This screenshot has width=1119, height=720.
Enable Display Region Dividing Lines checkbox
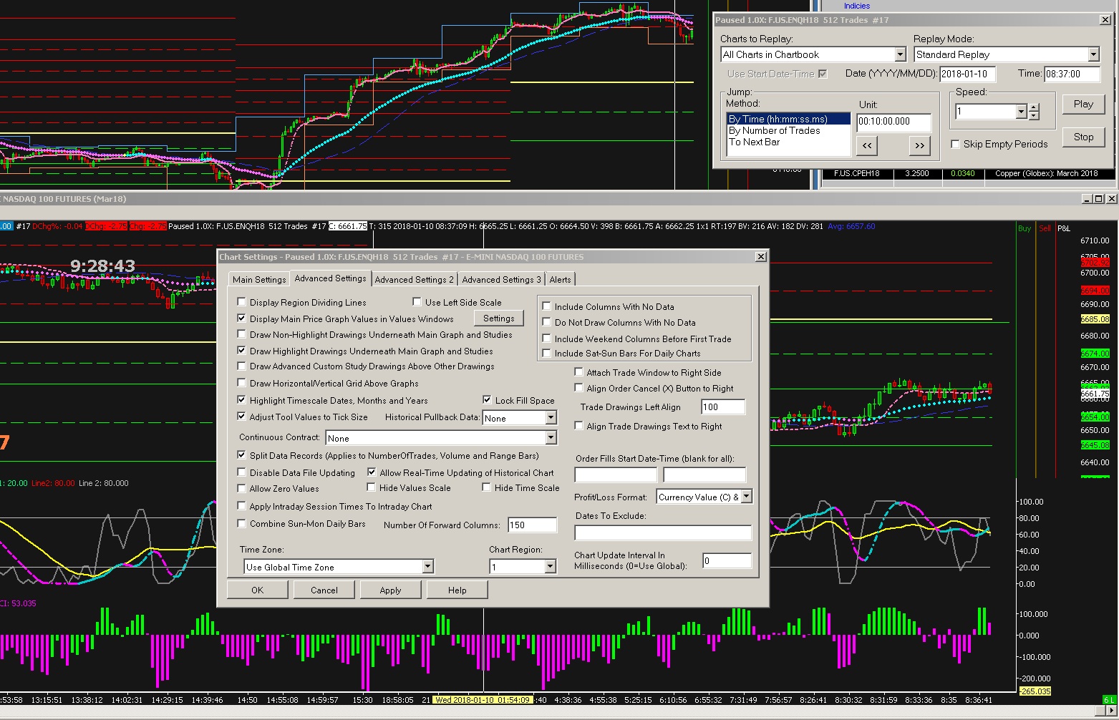pyautogui.click(x=242, y=302)
